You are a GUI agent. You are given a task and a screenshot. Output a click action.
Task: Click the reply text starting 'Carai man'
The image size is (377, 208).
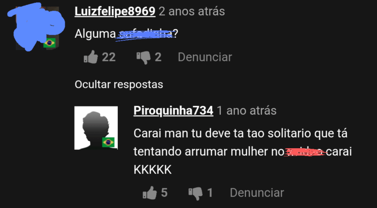(x=242, y=152)
